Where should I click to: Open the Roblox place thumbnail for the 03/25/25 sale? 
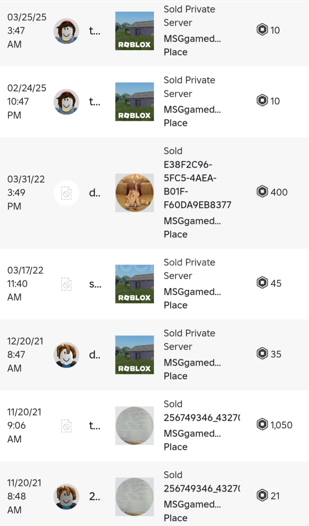(135, 31)
